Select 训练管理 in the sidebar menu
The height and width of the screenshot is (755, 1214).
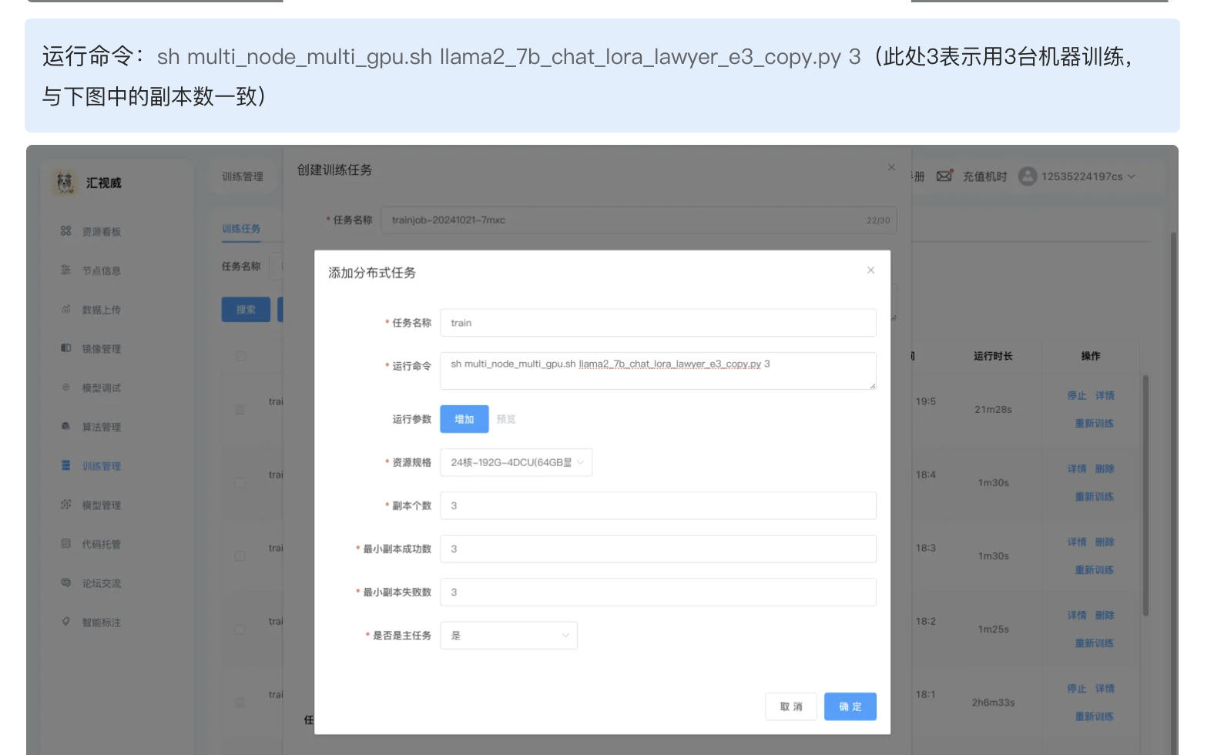click(x=101, y=466)
